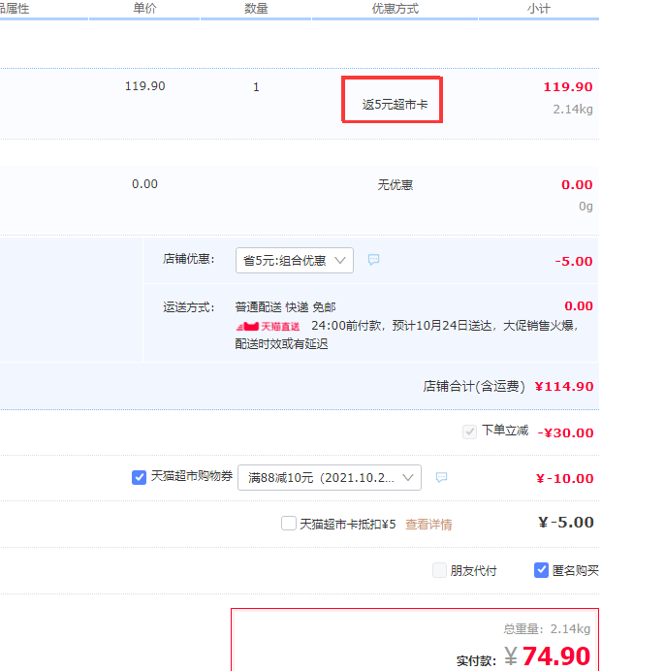The width and height of the screenshot is (665, 671).
Task: Open the shopping coupon message icon
Action: tap(441, 477)
